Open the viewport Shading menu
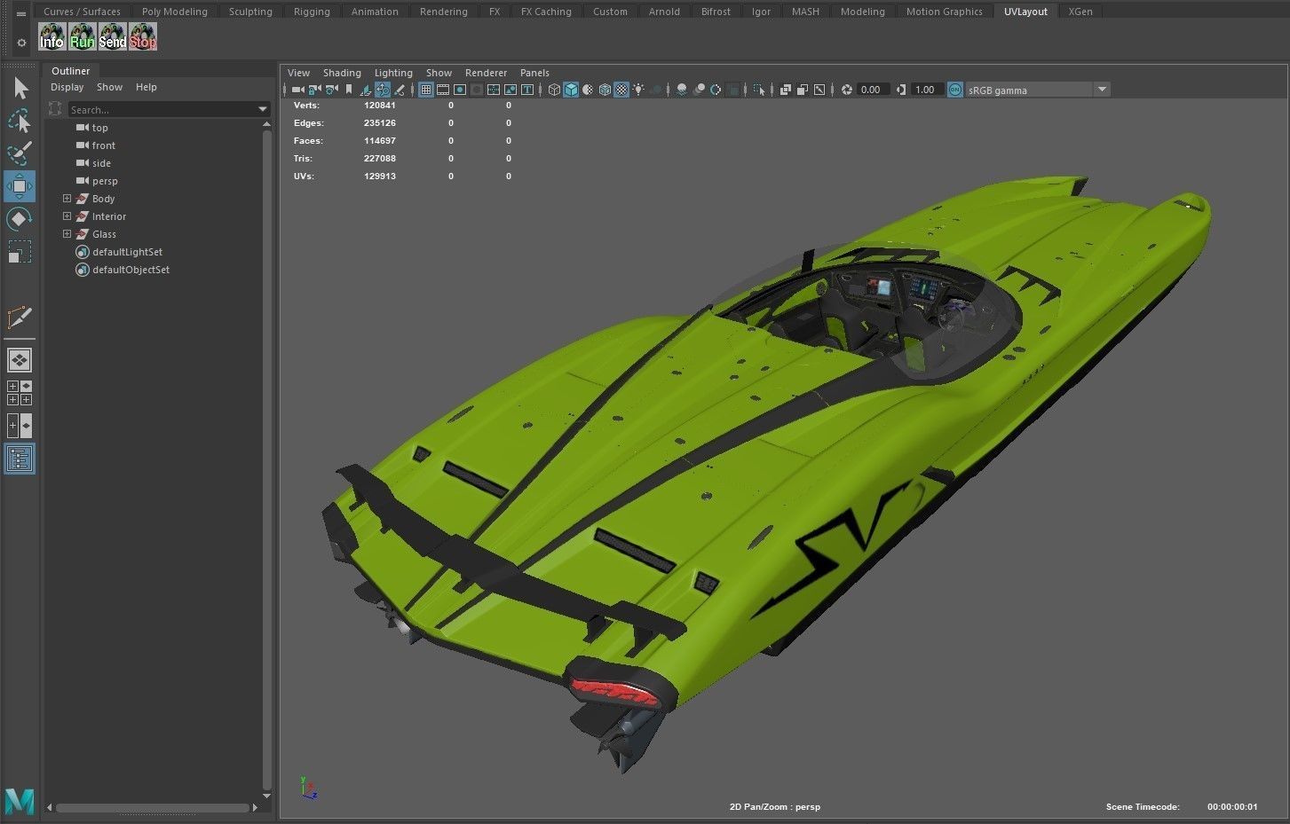The height and width of the screenshot is (824, 1290). [x=342, y=73]
